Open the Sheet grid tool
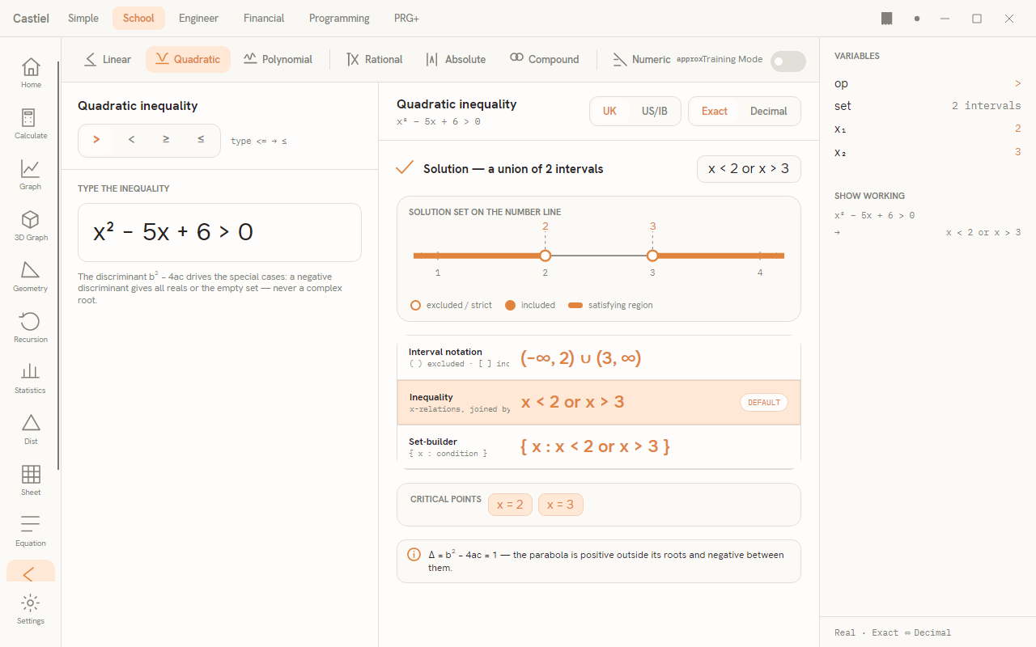This screenshot has height=647, width=1036. 31,480
